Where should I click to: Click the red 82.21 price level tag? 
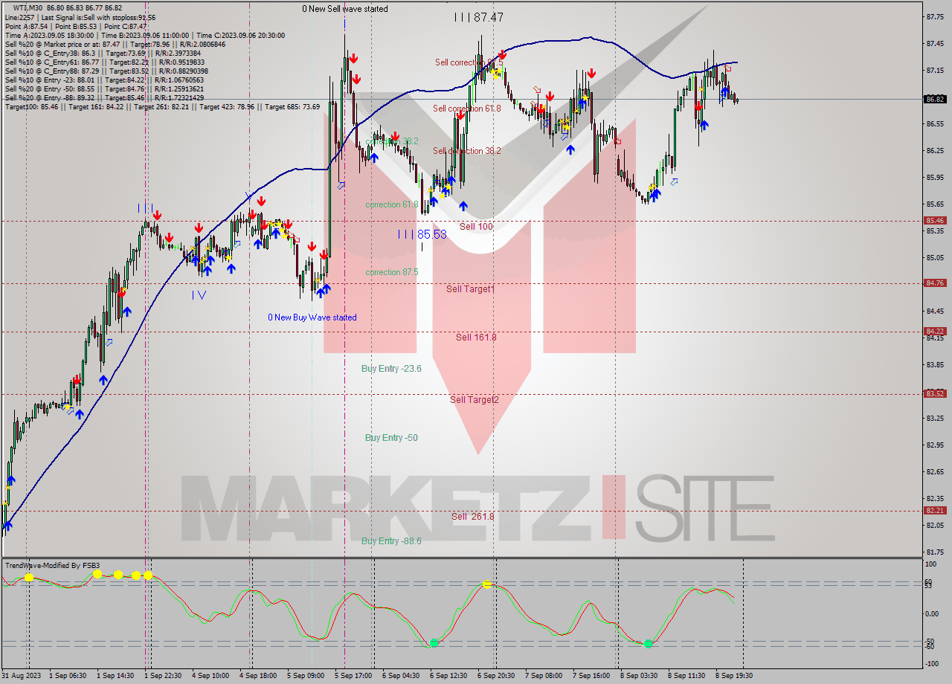935,511
